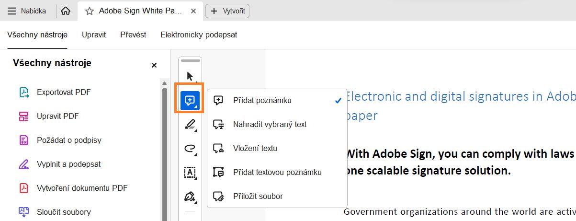Go to the Home icon

coord(66,11)
